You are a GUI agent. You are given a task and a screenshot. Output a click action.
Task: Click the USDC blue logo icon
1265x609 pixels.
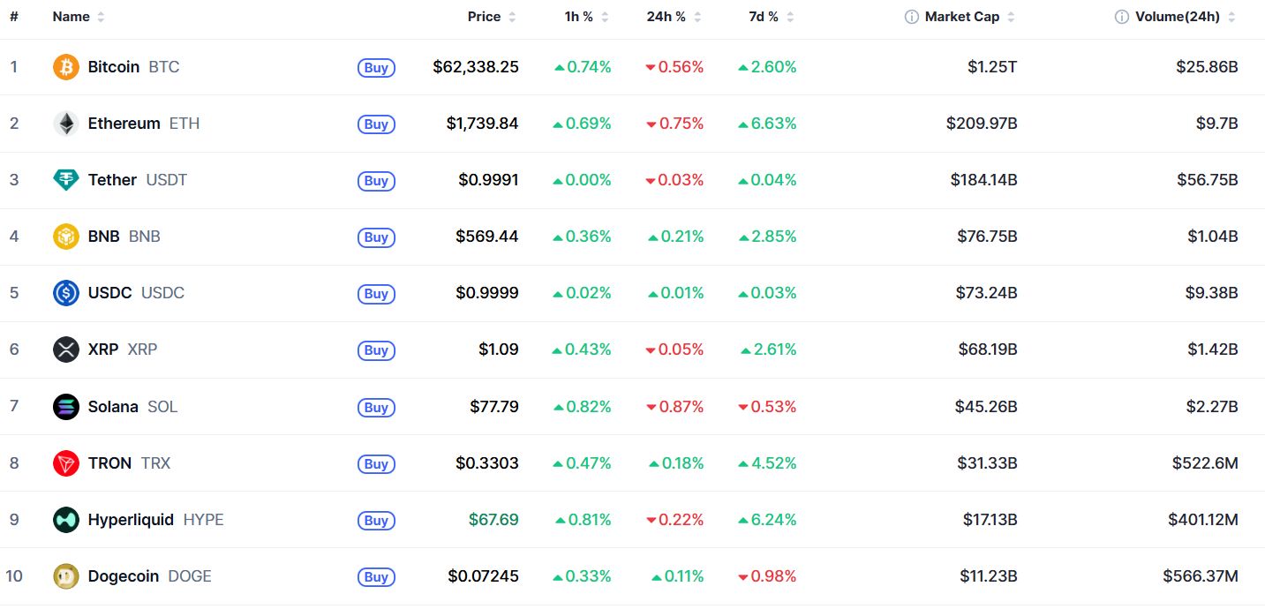[66, 293]
